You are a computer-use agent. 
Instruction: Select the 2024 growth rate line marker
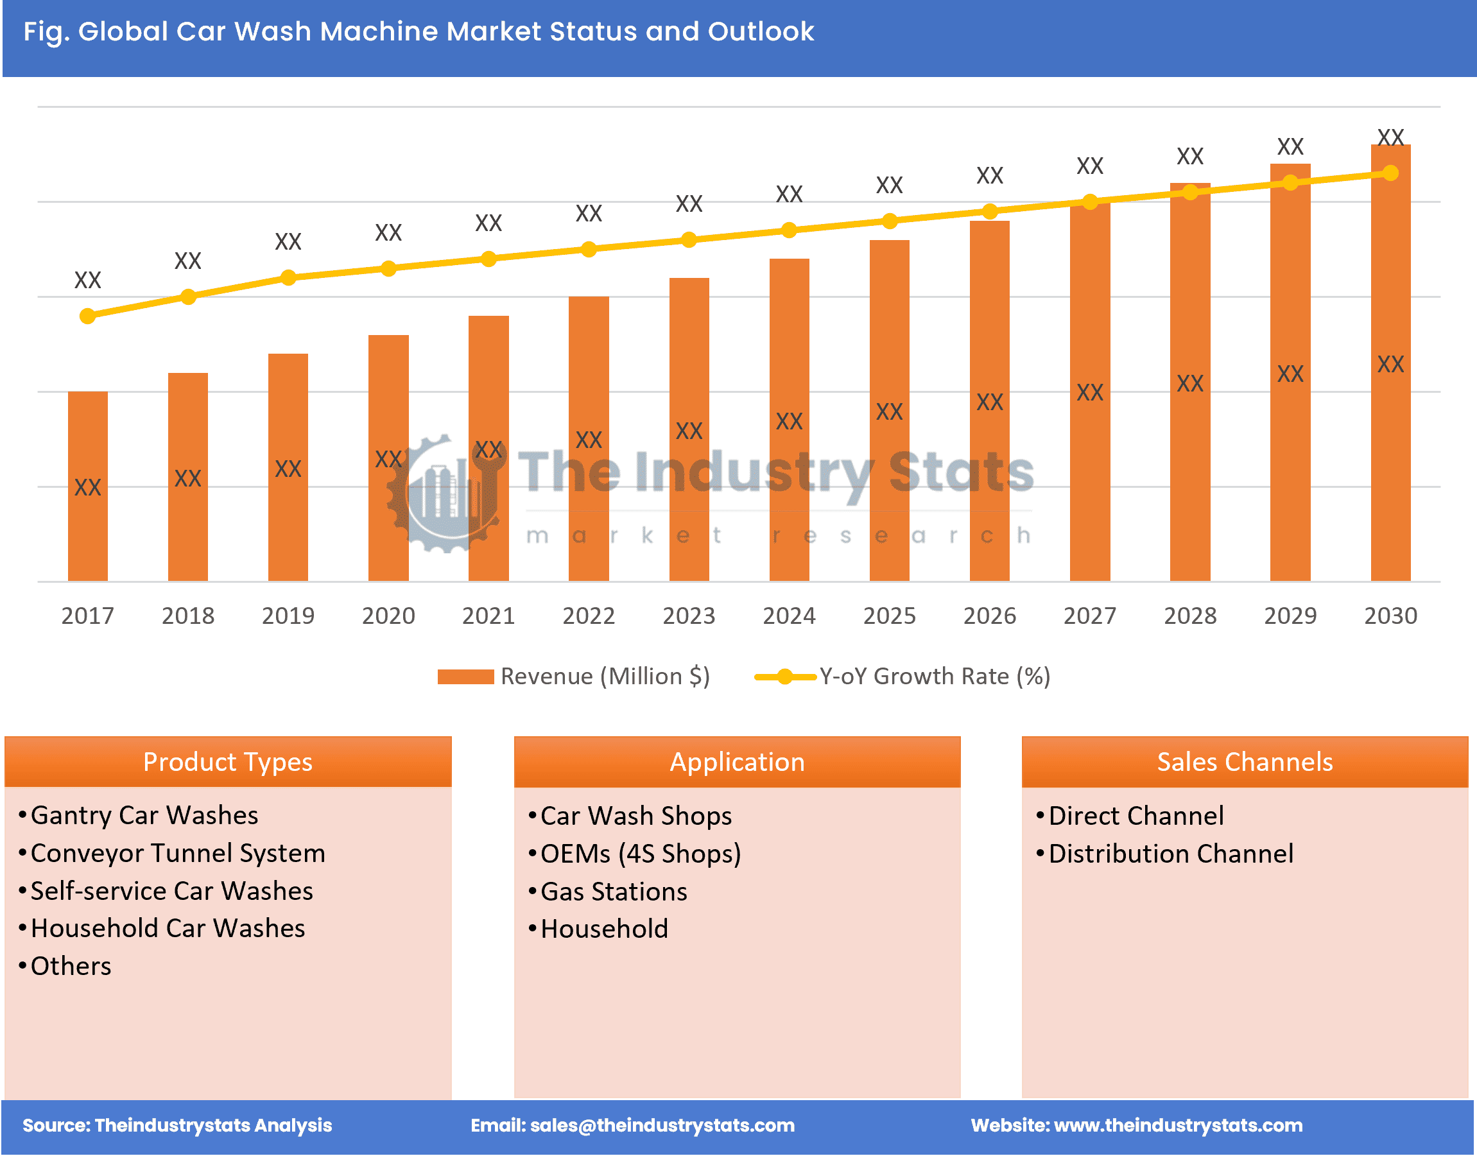point(790,230)
